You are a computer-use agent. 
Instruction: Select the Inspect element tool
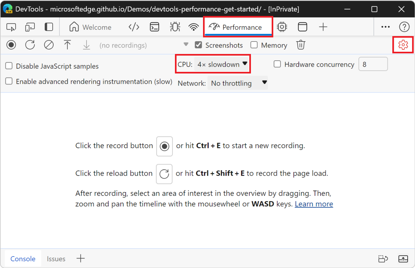[11, 27]
